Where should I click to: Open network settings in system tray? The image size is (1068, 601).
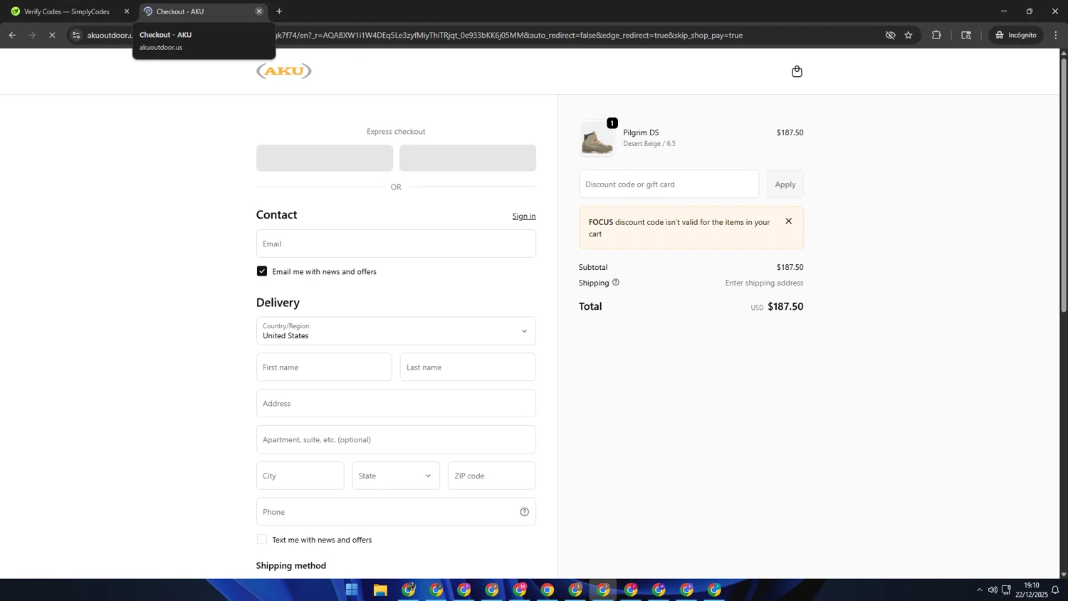(x=1006, y=590)
